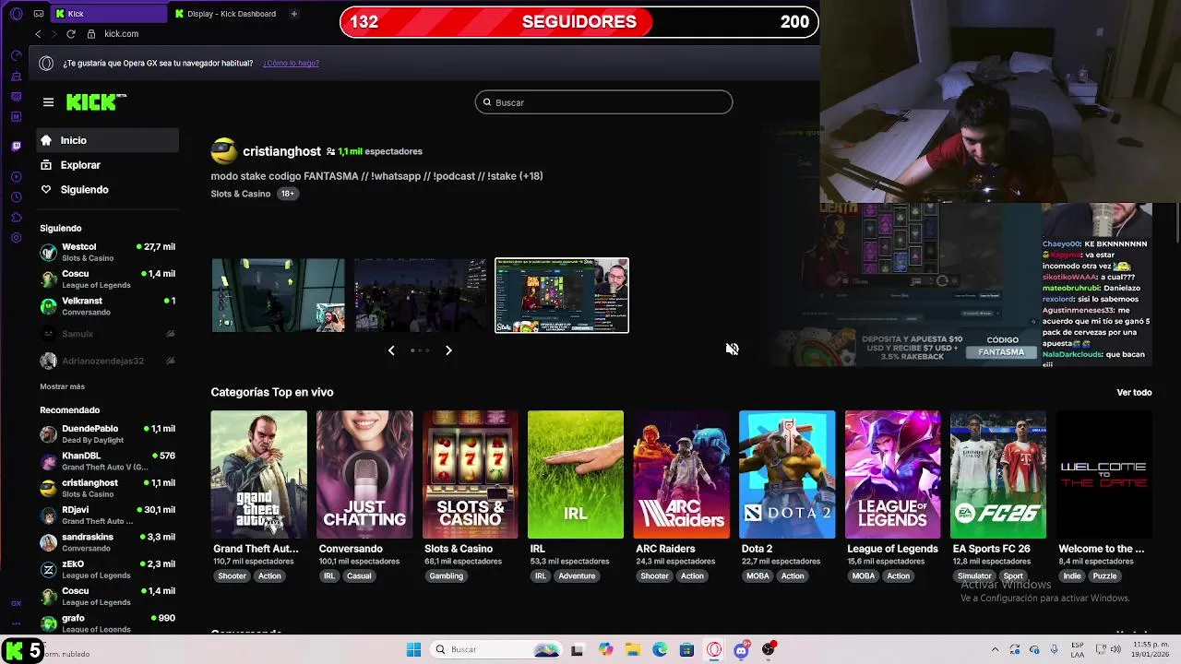Show previous featured stream in carousel
This screenshot has height=664, width=1181.
tap(391, 350)
